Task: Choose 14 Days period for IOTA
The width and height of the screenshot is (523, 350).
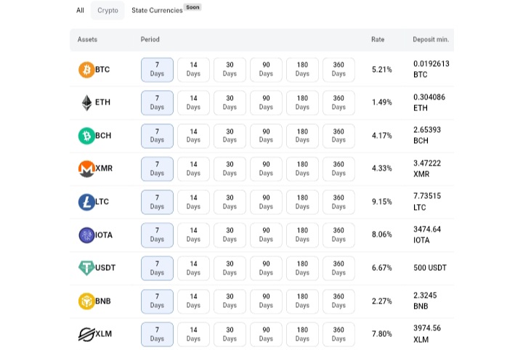Action: click(193, 235)
